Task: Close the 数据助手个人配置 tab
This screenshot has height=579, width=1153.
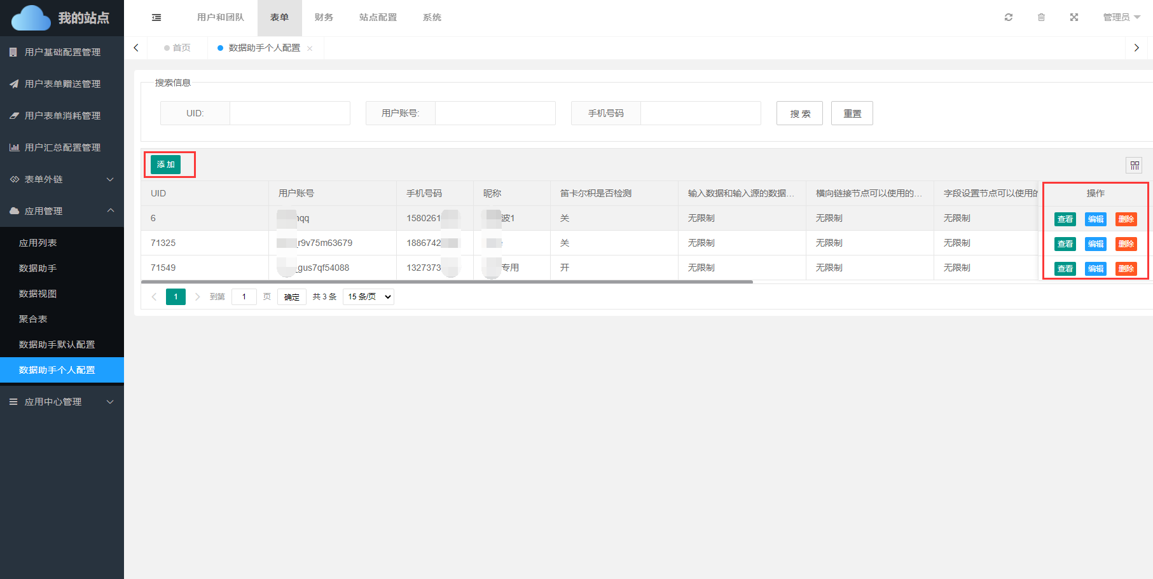Action: coord(310,49)
